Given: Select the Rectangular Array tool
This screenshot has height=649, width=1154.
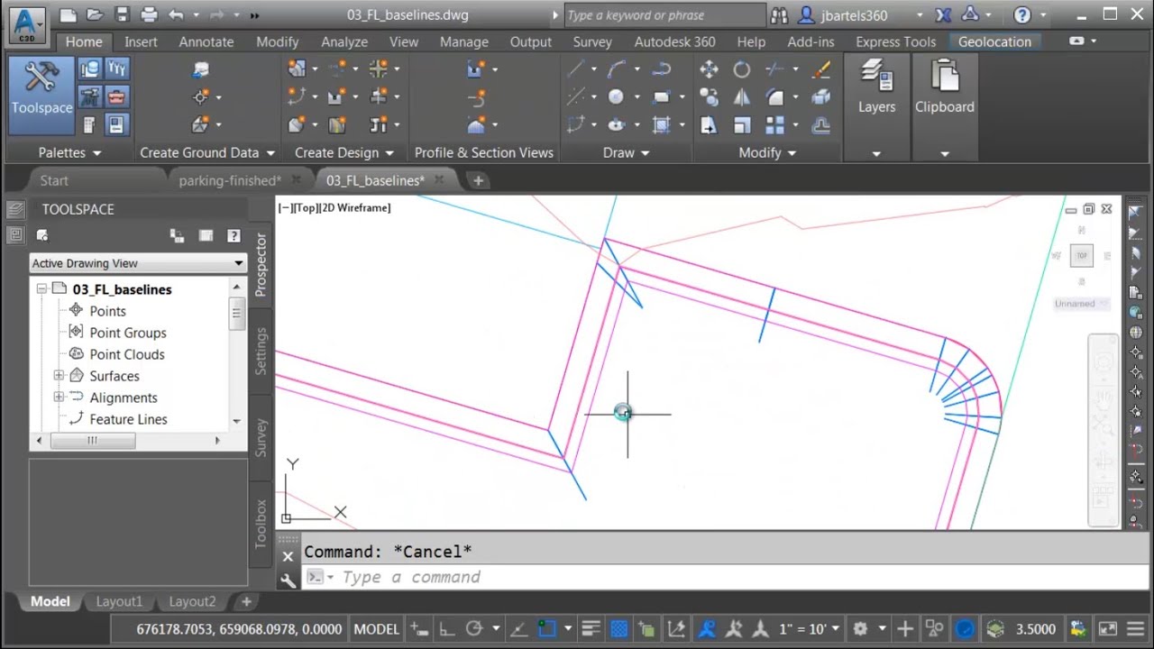Looking at the screenshot, I should click(774, 125).
